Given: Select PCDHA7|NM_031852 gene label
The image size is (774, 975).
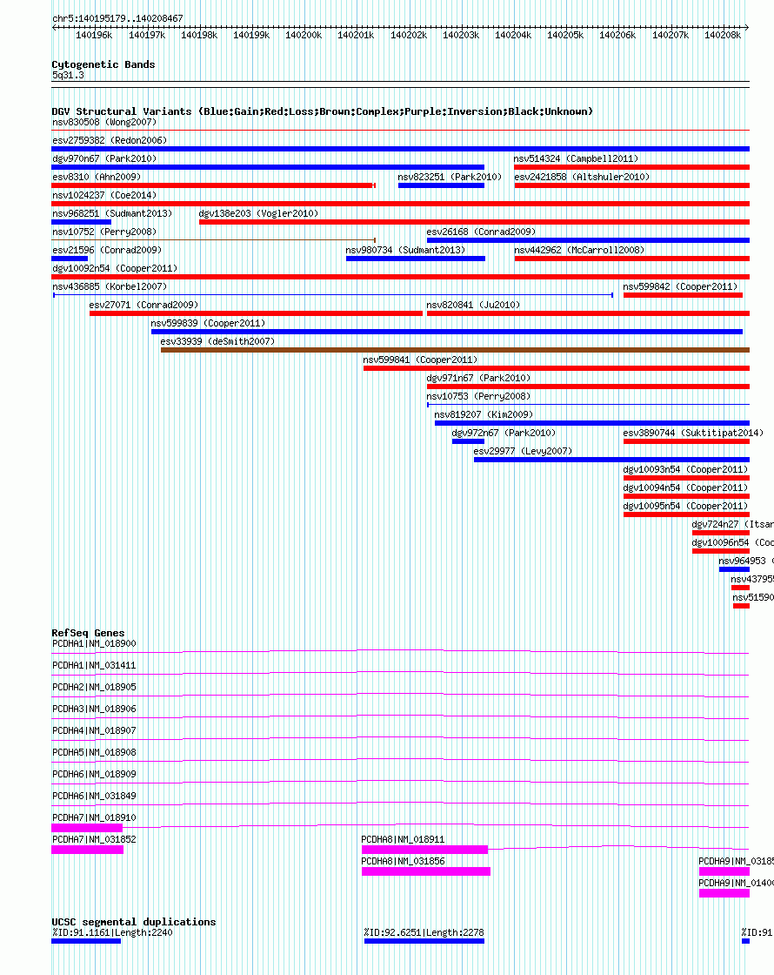Looking at the screenshot, I should point(95,839).
